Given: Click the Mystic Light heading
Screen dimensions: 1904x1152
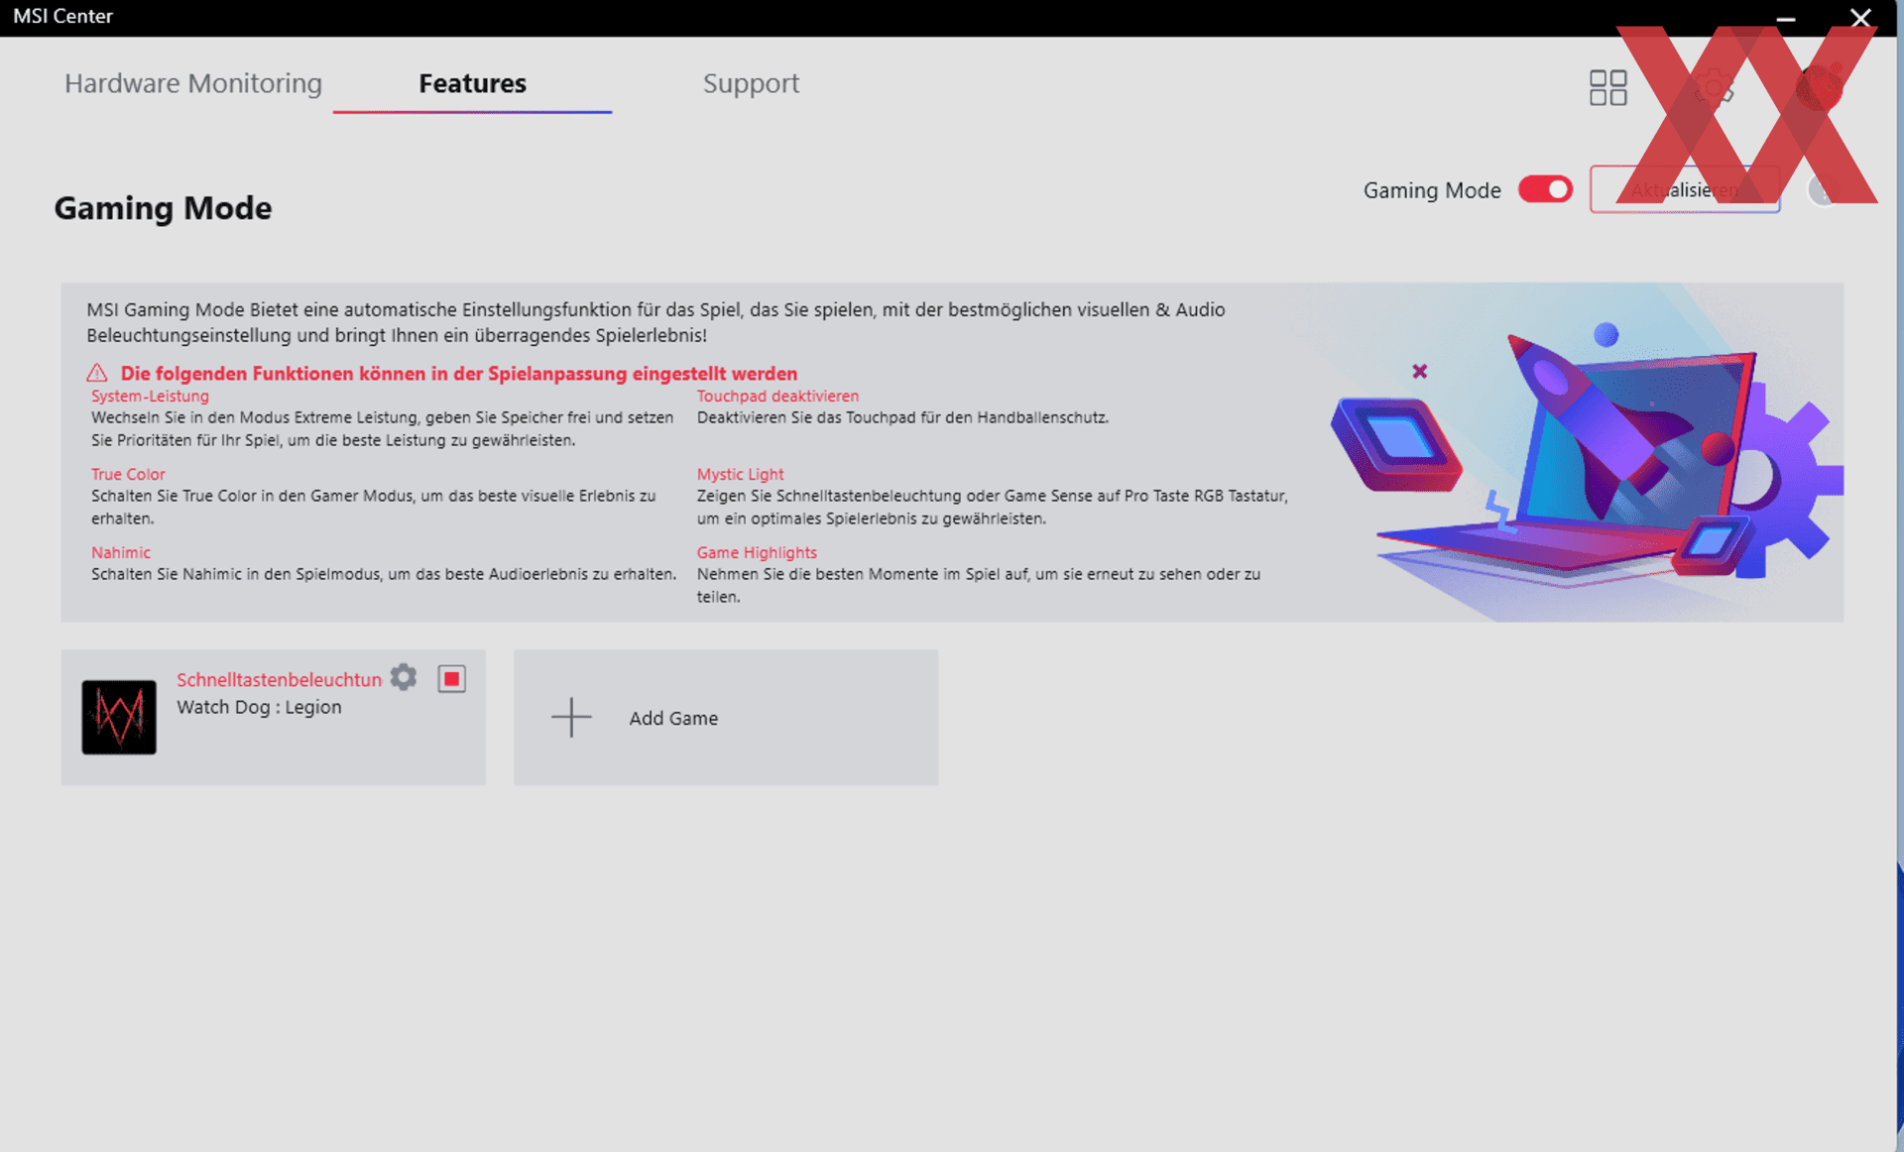Looking at the screenshot, I should click(x=740, y=474).
